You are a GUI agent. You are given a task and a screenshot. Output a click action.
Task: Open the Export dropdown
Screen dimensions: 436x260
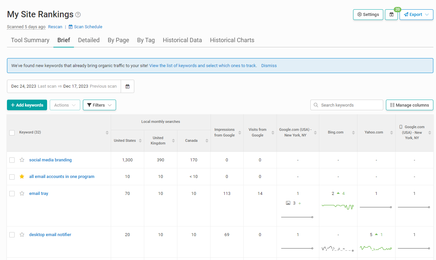pos(416,14)
